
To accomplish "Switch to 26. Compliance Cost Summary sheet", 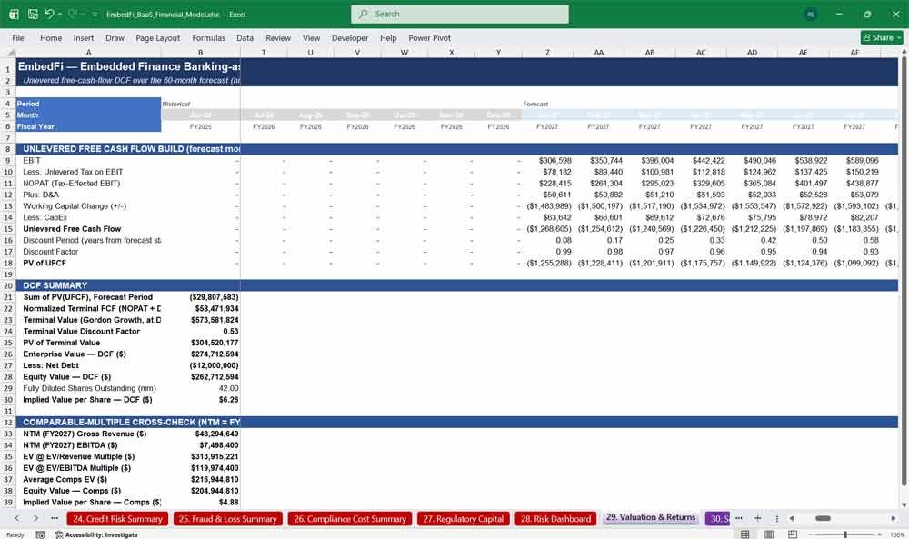I will pyautogui.click(x=350, y=519).
